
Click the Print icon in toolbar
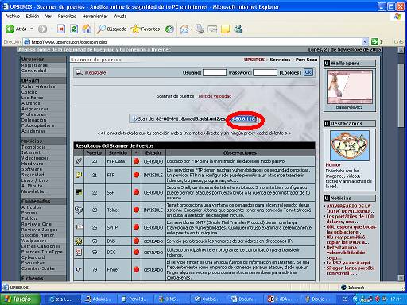point(200,29)
